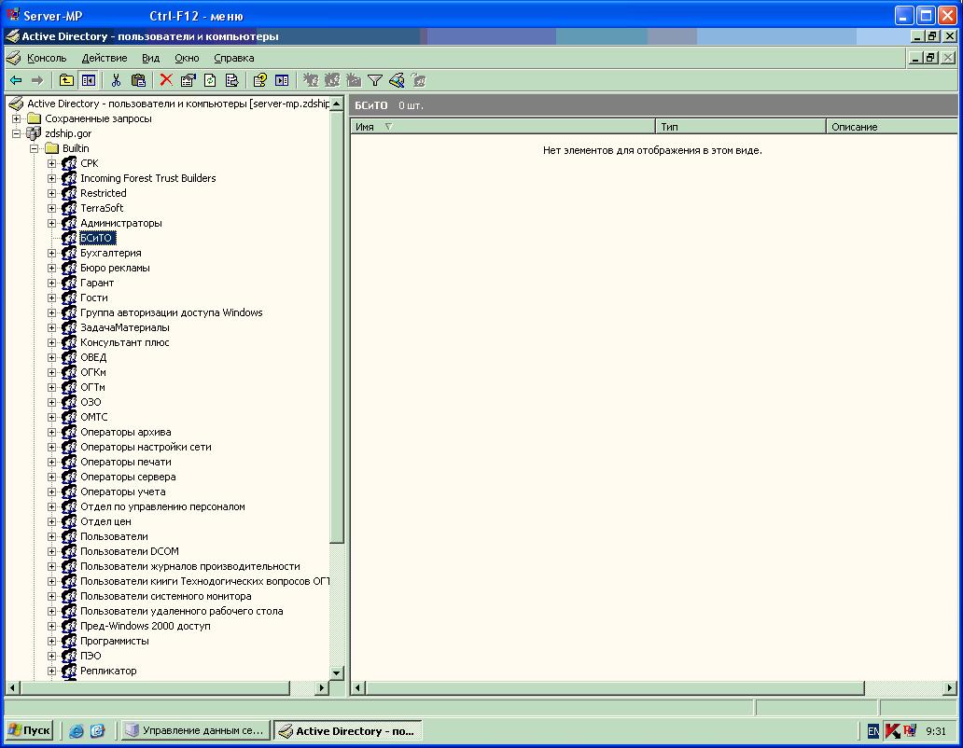
Task: Select Операторы архива group
Action: tap(126, 432)
